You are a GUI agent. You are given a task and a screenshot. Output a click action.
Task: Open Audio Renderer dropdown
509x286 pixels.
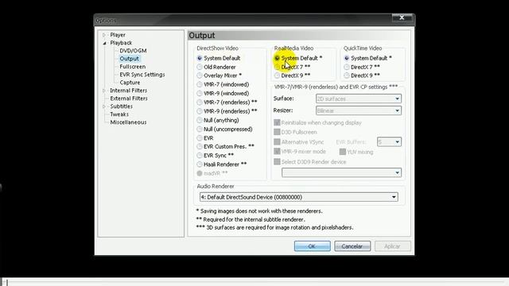click(299, 197)
